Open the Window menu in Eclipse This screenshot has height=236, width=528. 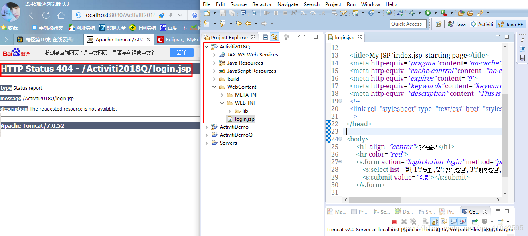[x=370, y=4]
